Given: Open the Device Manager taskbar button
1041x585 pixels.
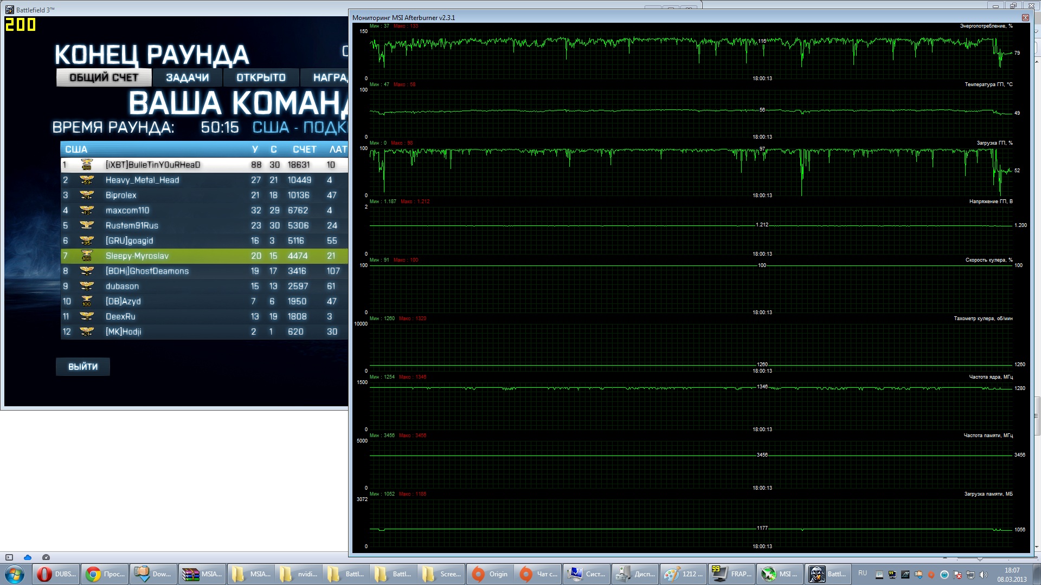Looking at the screenshot, I should (635, 574).
